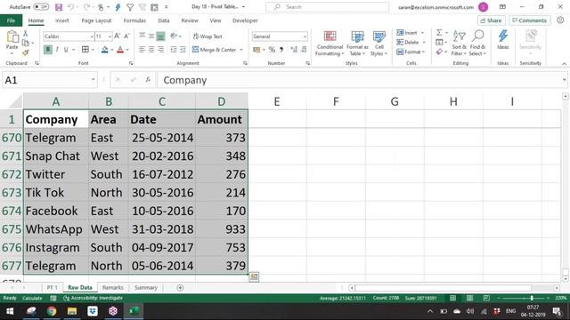Decrease font size with the smaller A

(126, 36)
